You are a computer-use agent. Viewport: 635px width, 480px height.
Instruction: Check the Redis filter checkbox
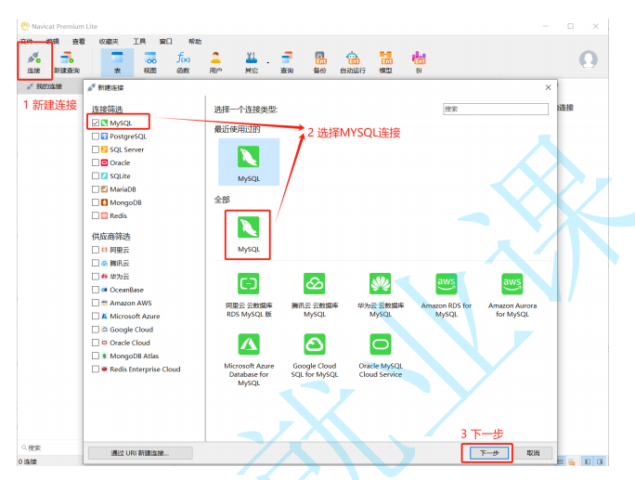[96, 215]
